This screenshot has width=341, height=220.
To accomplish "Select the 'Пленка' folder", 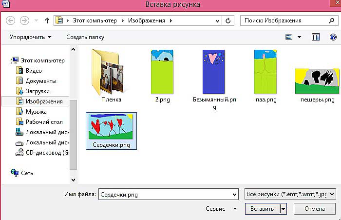I will (111, 76).
